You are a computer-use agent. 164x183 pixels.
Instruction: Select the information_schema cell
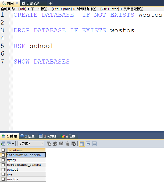26,155
